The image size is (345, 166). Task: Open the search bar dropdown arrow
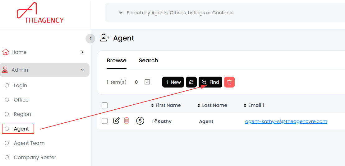[x=121, y=13]
